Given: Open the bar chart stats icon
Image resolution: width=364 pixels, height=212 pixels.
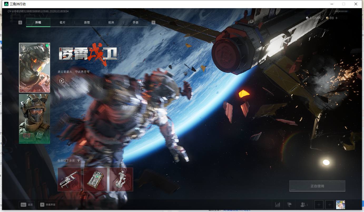Looking at the screenshot, I should click(278, 205).
